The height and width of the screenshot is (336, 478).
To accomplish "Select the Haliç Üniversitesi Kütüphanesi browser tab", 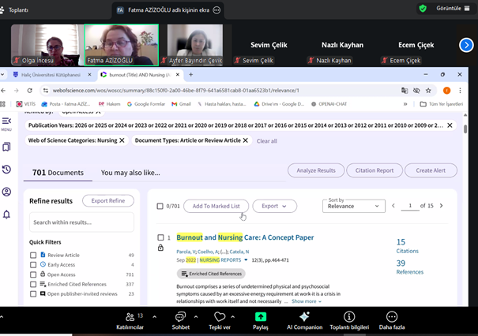I will (50, 75).
